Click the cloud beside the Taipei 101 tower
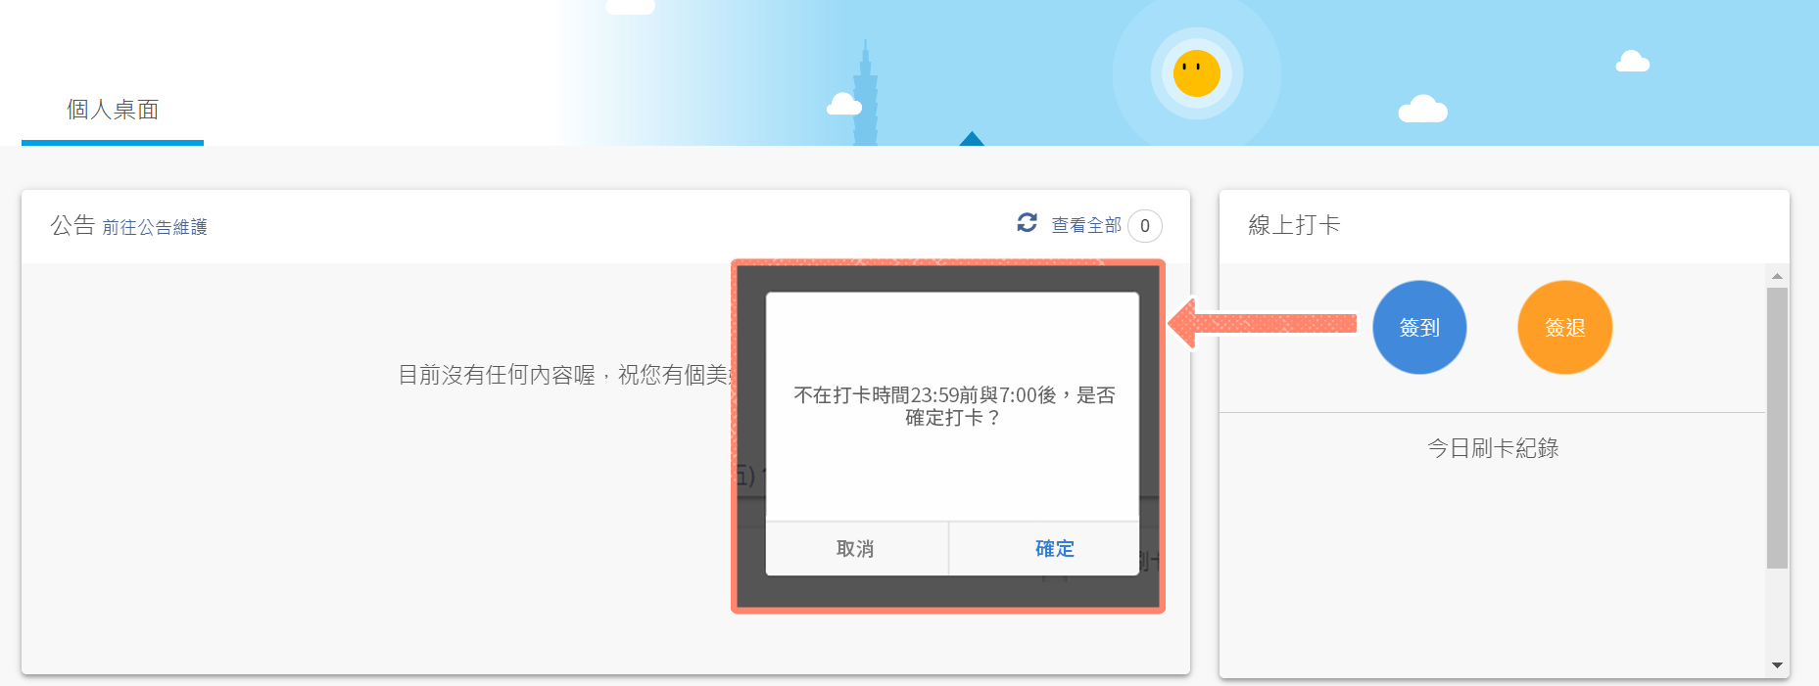Screen dimensions: 1819x686 click(843, 104)
